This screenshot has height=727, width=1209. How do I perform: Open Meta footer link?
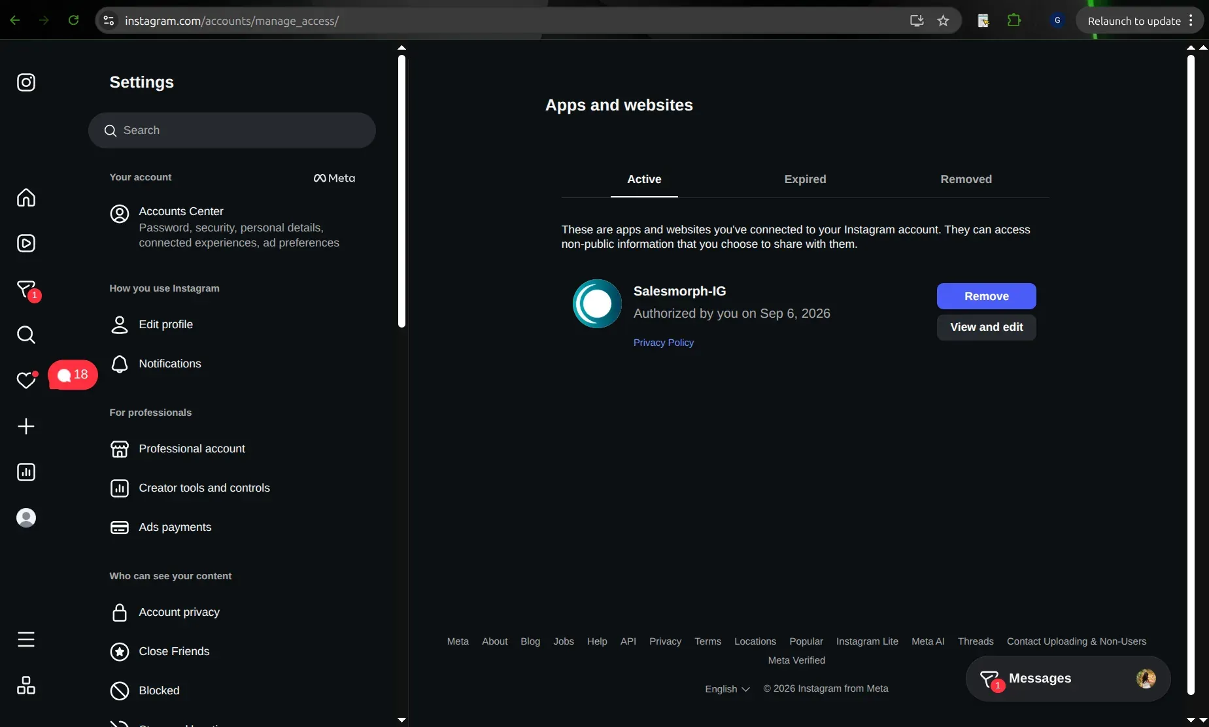coord(458,641)
